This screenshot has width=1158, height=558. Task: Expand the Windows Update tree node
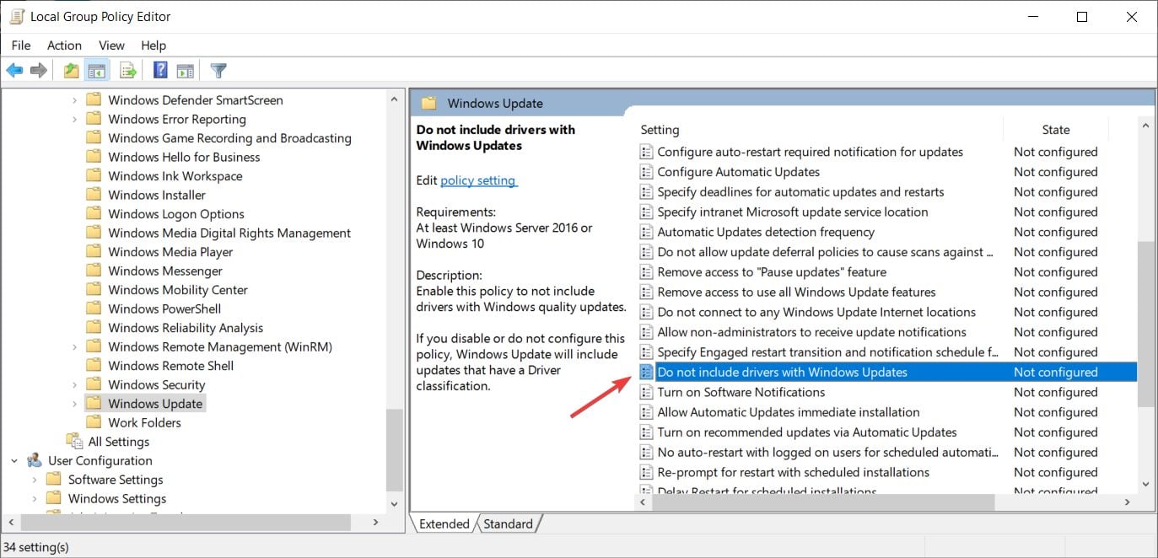tap(74, 404)
